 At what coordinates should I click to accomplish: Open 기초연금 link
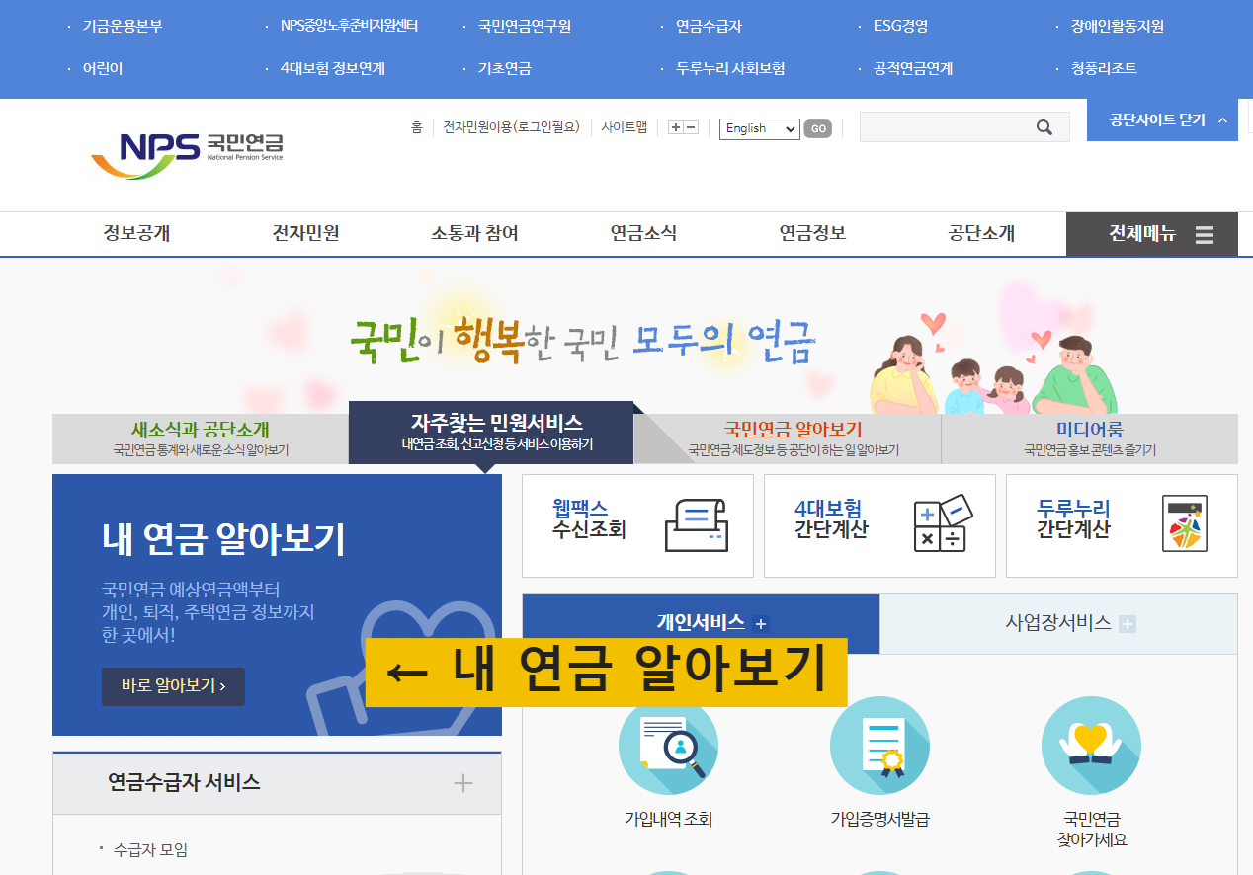pos(504,69)
